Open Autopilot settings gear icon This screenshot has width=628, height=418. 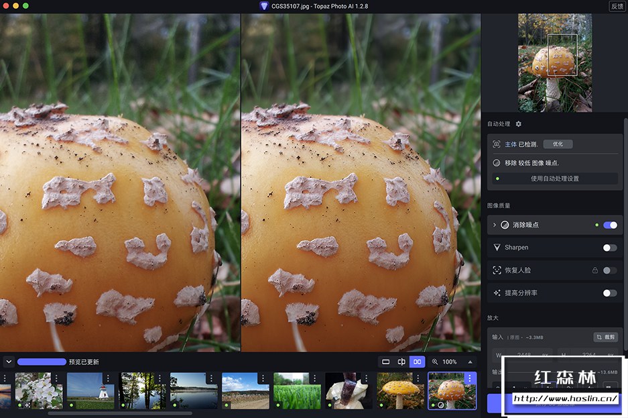coord(518,124)
